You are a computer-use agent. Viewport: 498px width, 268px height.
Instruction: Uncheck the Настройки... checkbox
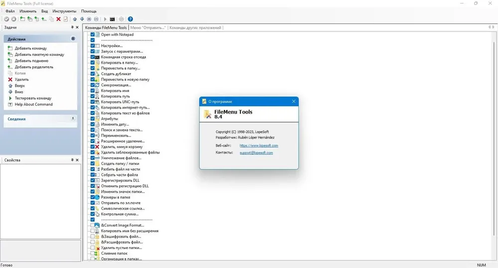pyautogui.click(x=93, y=46)
